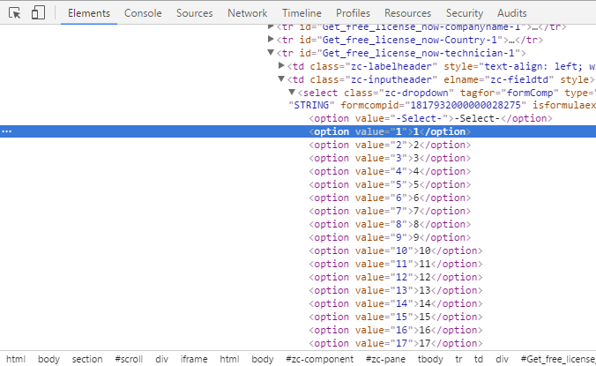Switch to the Resources tab
The width and height of the screenshot is (596, 366).
pos(408,13)
